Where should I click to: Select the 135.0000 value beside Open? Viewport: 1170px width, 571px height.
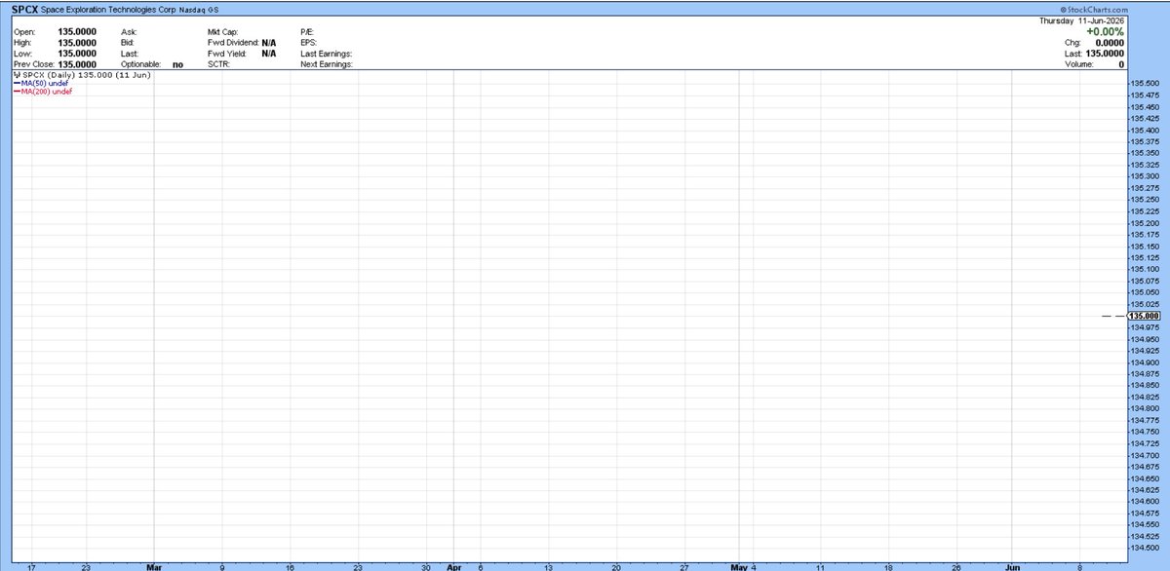tap(77, 32)
